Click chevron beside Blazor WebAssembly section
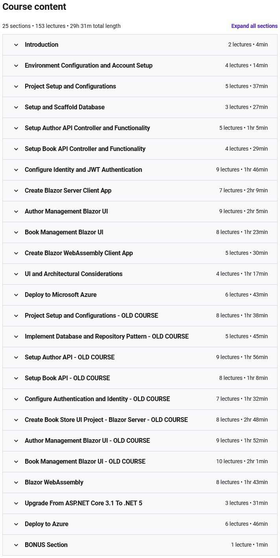 (16, 482)
